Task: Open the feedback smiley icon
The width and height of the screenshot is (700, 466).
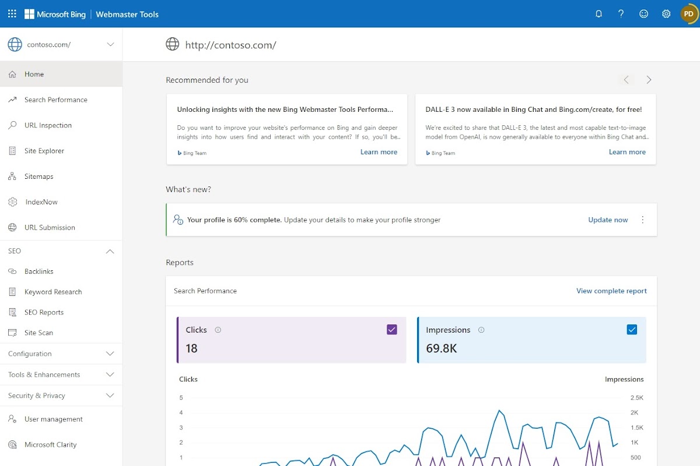Action: pyautogui.click(x=643, y=14)
